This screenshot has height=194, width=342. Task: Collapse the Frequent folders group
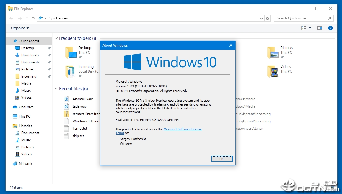pos(56,38)
